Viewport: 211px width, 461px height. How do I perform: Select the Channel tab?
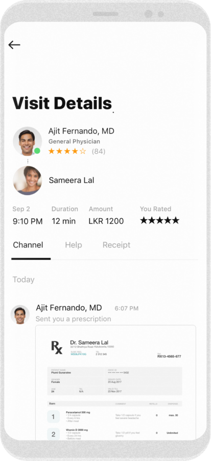coord(28,245)
